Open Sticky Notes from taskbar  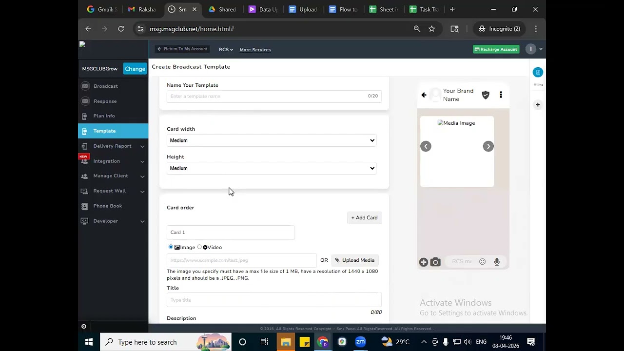point(305,342)
